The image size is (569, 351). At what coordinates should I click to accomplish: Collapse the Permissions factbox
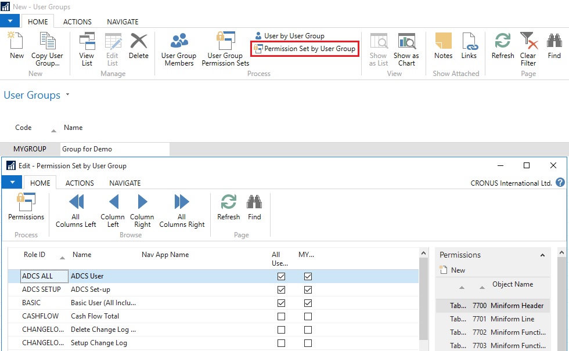point(542,255)
